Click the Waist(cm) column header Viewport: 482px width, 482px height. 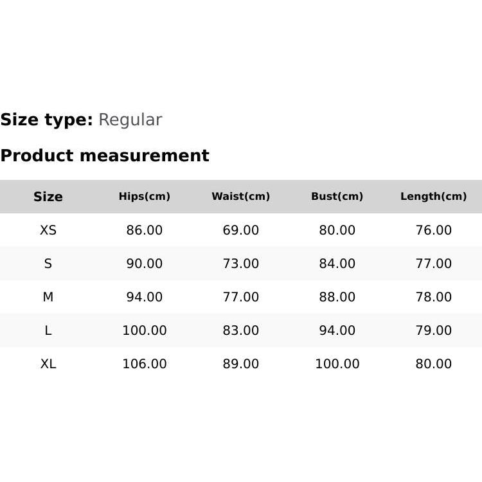point(241,197)
